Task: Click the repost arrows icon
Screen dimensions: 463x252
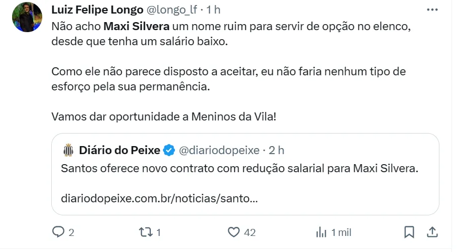Action: click(145, 232)
